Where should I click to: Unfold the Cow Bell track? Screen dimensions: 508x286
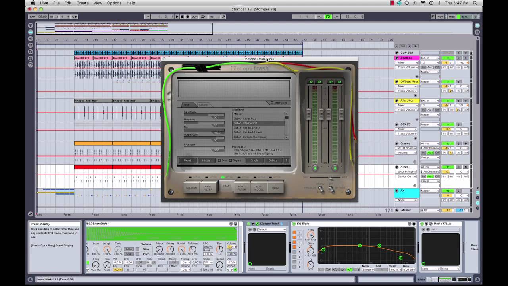coord(397,53)
